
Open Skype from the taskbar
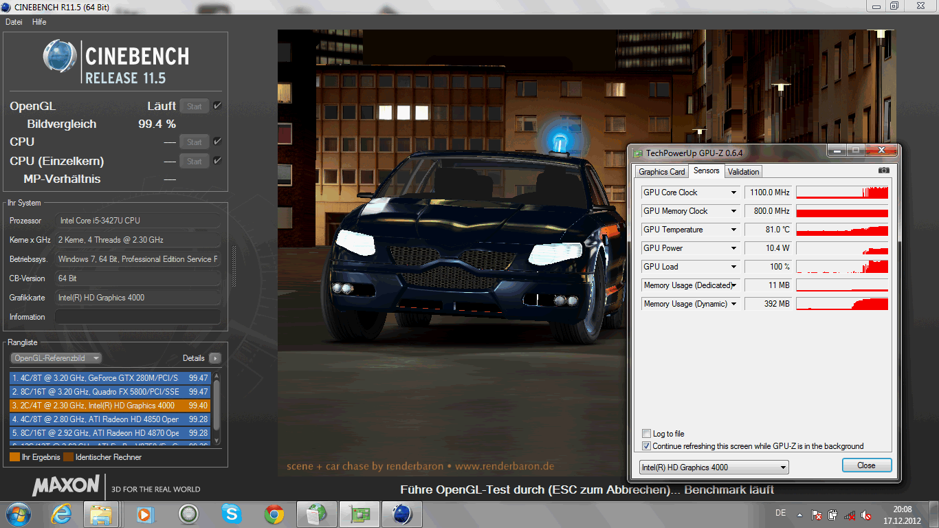click(232, 514)
